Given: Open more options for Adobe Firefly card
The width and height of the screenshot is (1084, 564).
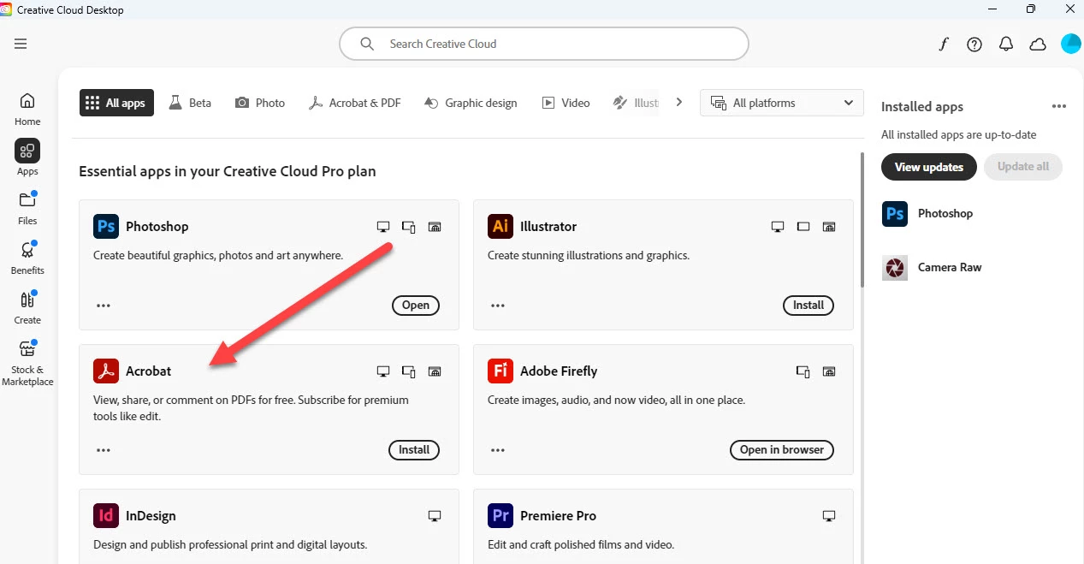Looking at the screenshot, I should click(x=498, y=449).
